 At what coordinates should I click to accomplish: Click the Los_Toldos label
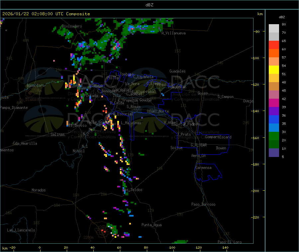(132, 190)
